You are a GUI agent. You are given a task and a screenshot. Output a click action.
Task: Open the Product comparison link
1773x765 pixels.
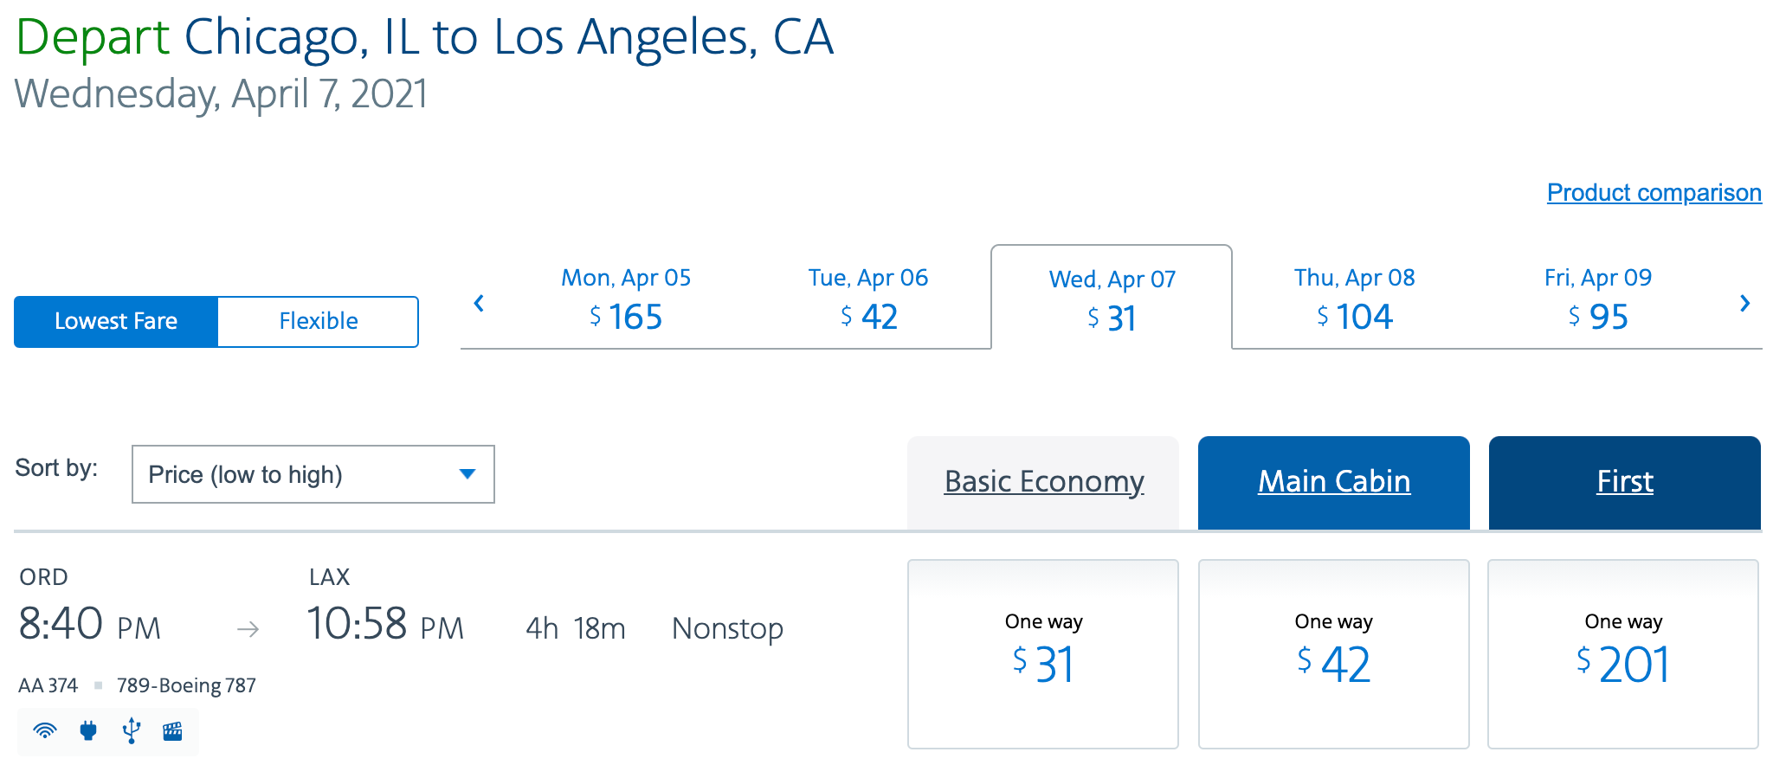pos(1654,192)
